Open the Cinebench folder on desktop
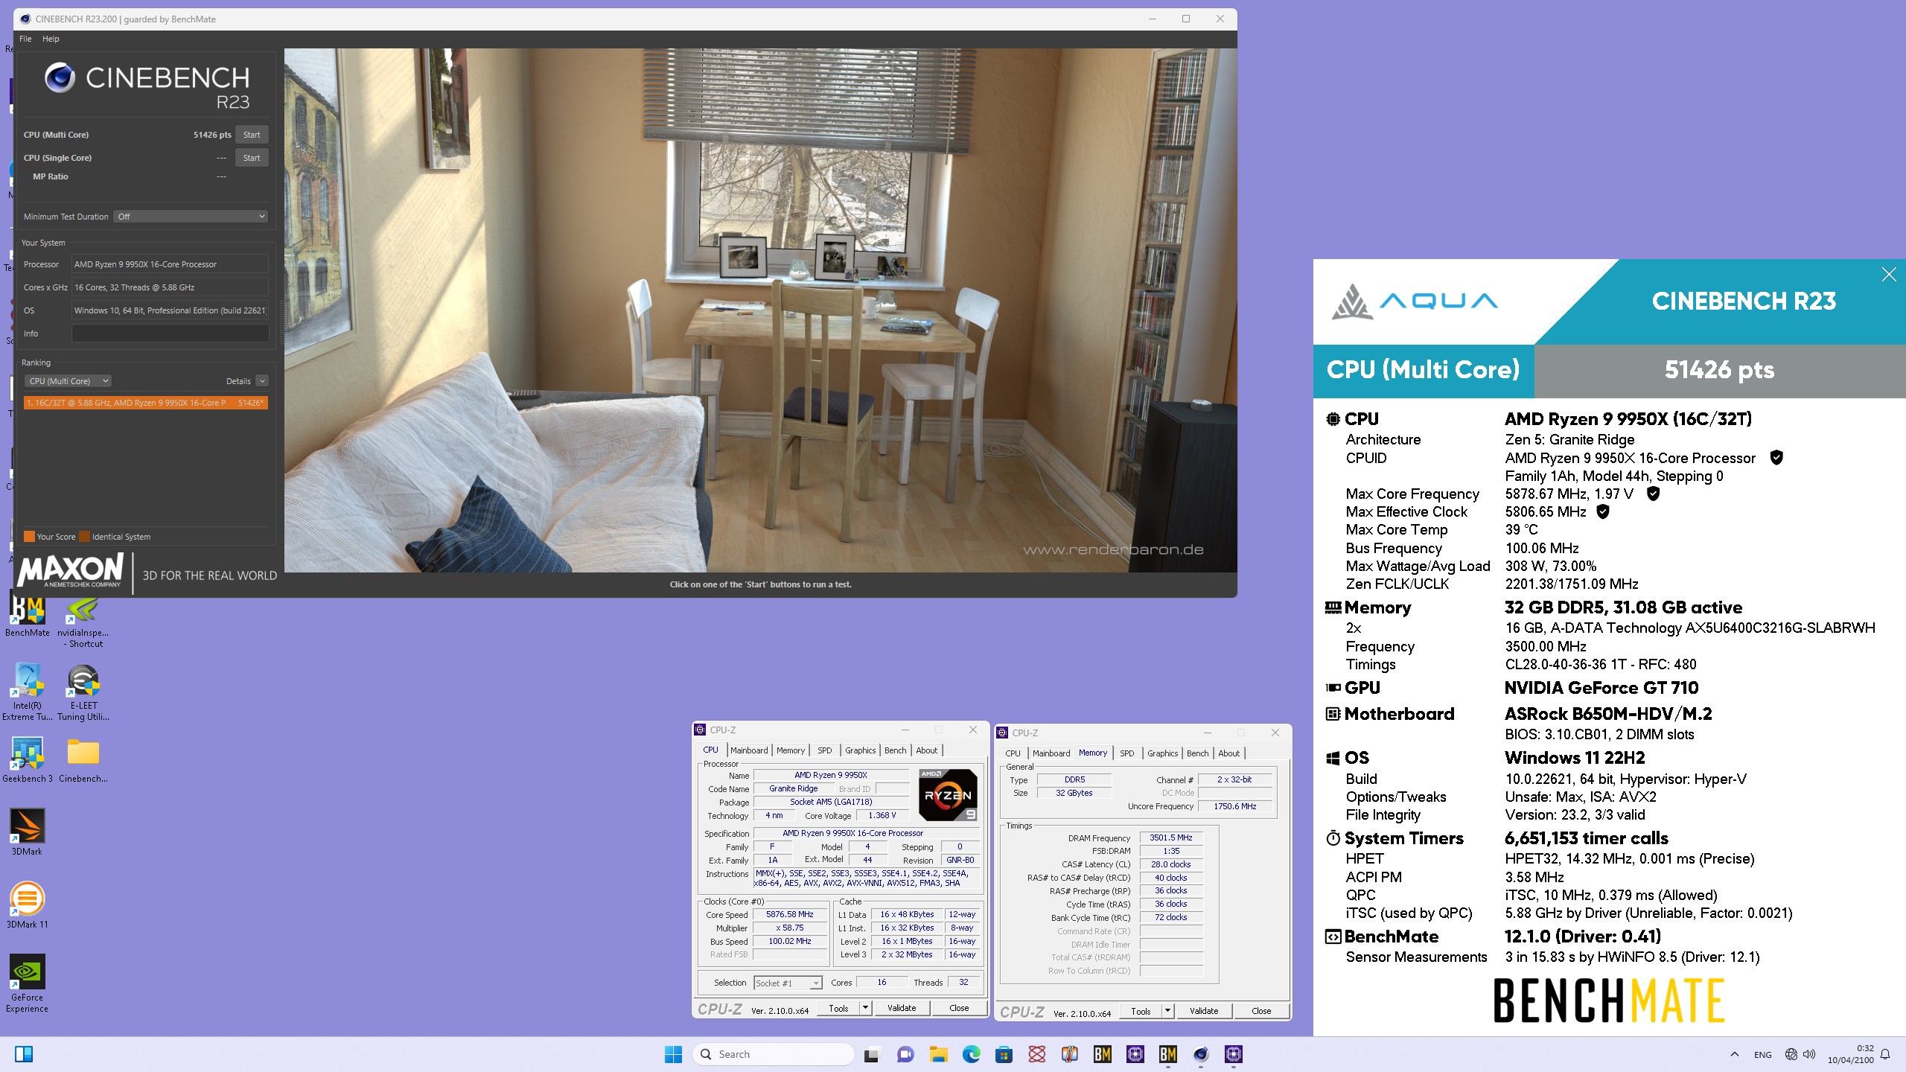This screenshot has height=1072, width=1906. [83, 759]
